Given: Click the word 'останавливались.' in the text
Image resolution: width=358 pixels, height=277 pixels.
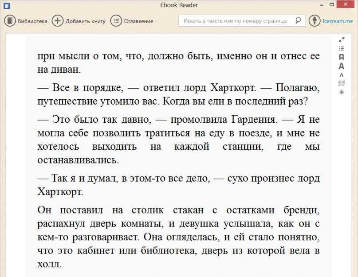Looking at the screenshot, I should pyautogui.click(x=79, y=160).
